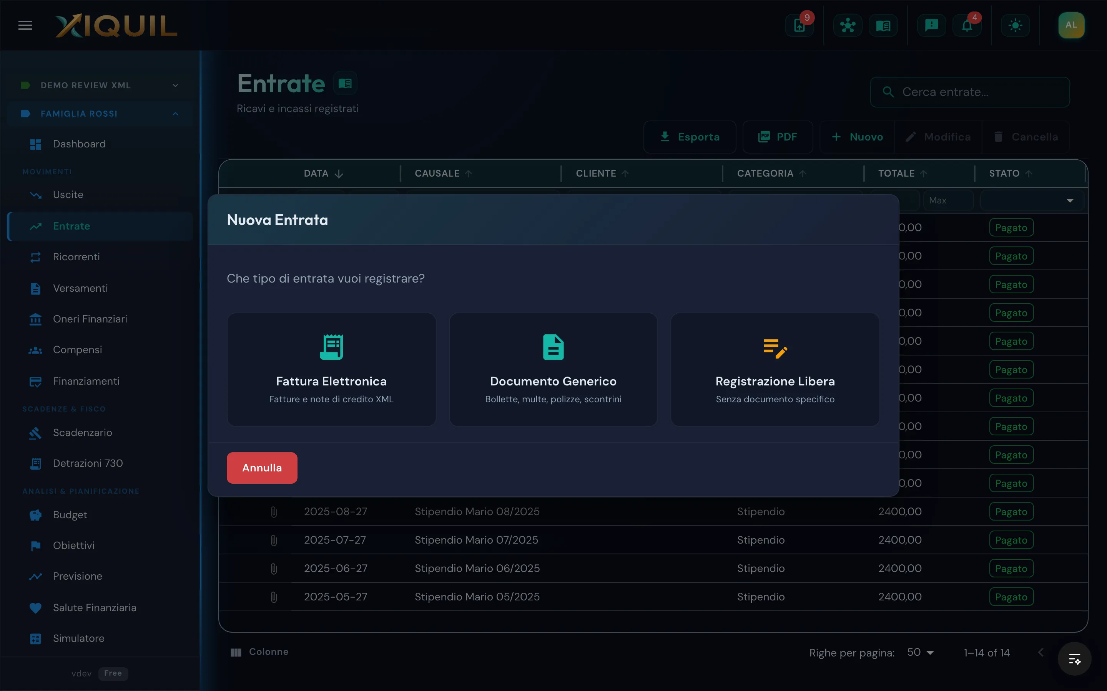Open attachment clip for Stipendio Mario 08/2025

(x=274, y=512)
